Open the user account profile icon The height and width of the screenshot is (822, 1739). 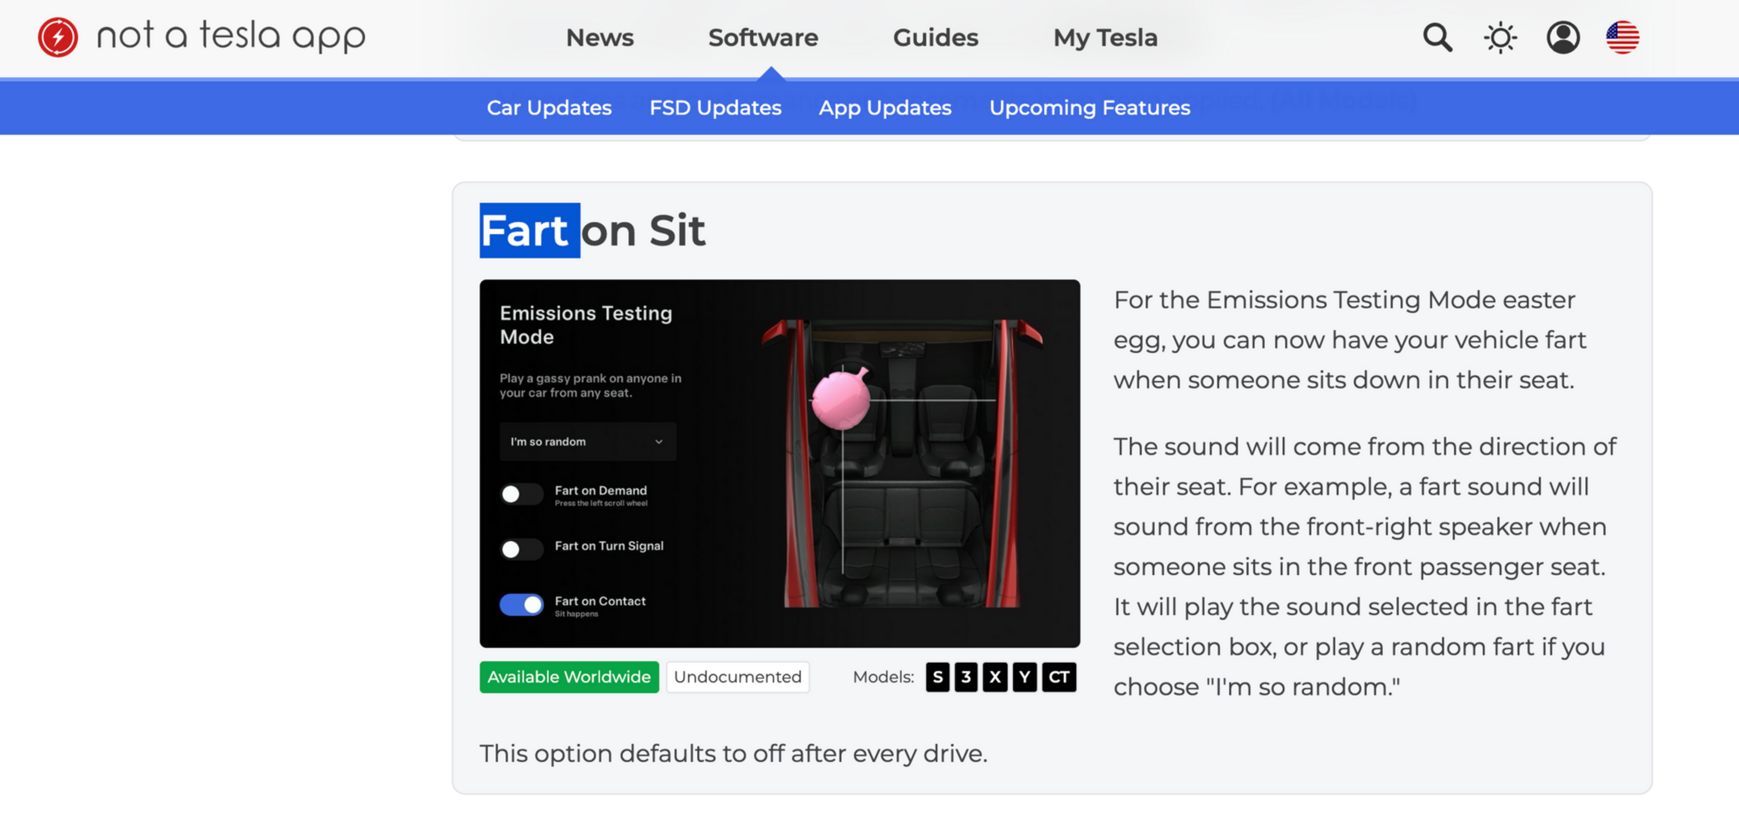point(1563,38)
